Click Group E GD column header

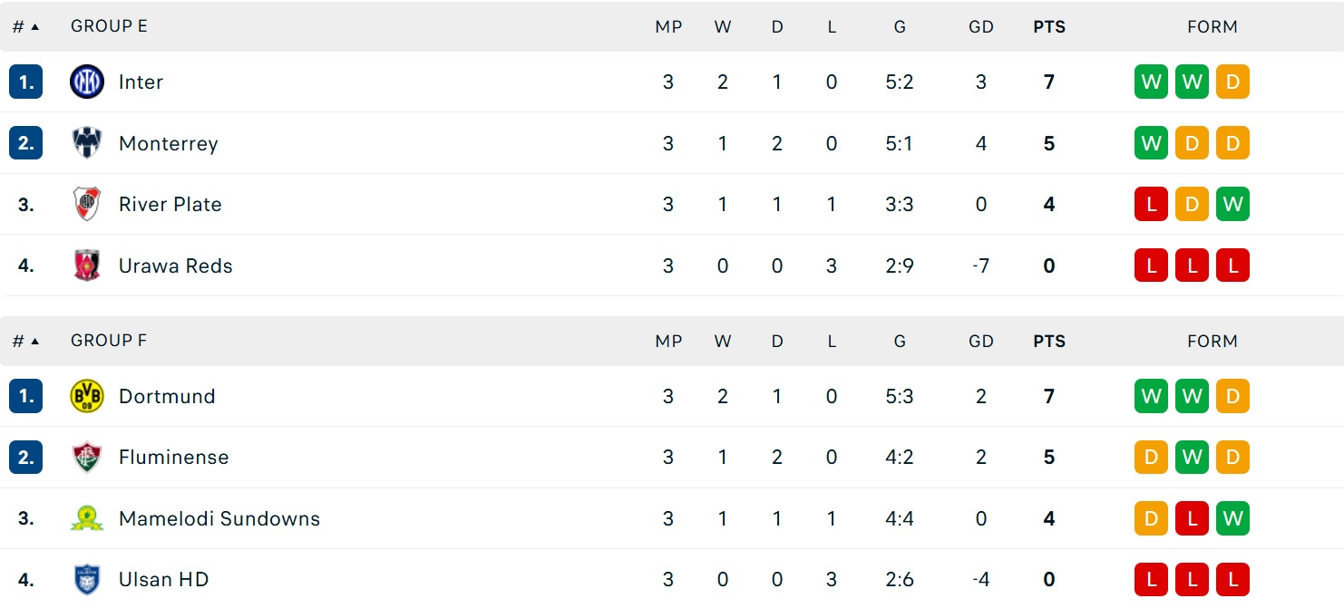click(x=981, y=26)
